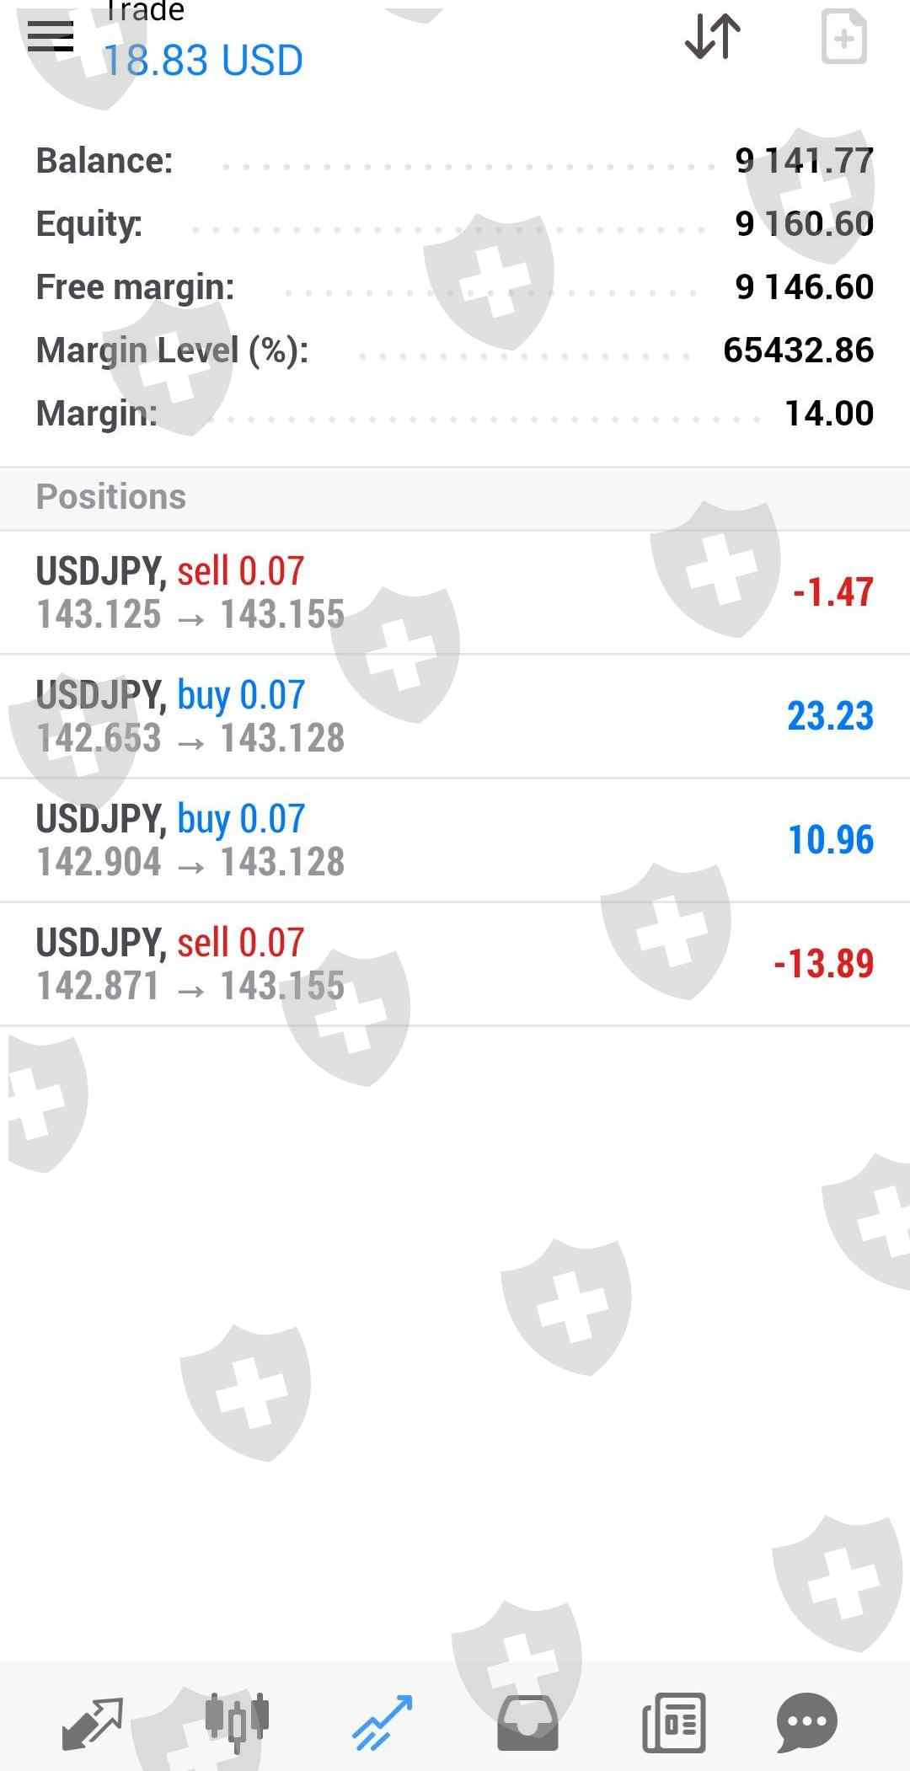The width and height of the screenshot is (910, 1771).
Task: Tap the 18.83 USD total profit title
Action: pos(202,61)
